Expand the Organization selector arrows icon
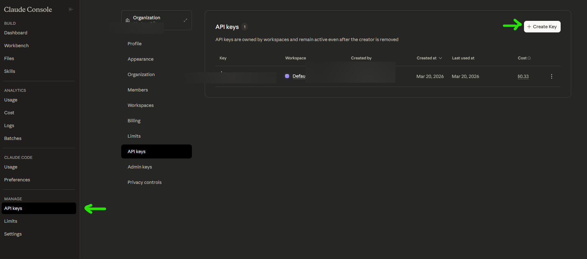This screenshot has height=259, width=587. pos(185,20)
